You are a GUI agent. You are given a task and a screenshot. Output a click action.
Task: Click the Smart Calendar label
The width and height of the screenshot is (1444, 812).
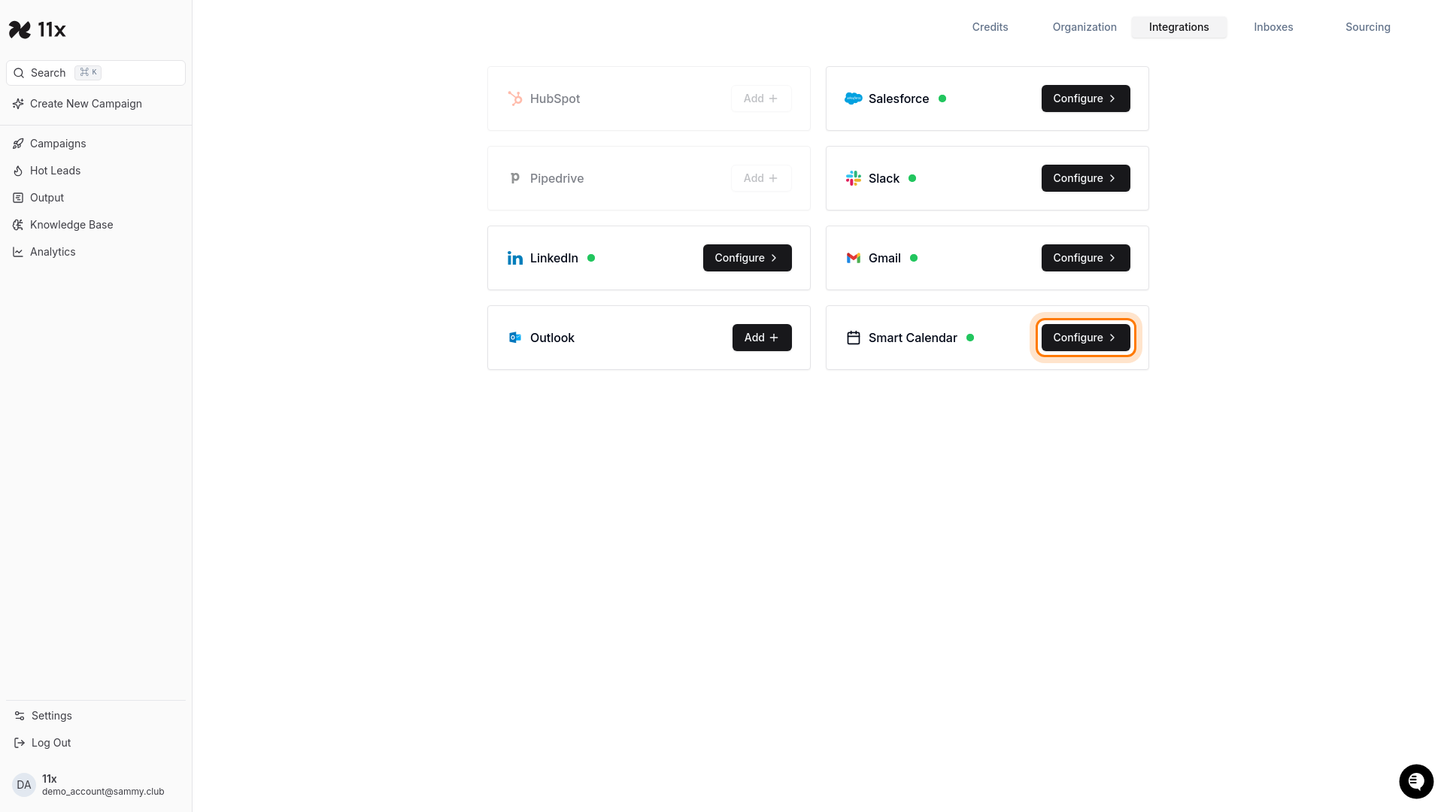[x=912, y=338]
